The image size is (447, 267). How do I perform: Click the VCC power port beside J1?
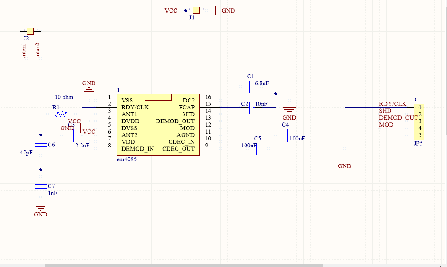pyautogui.click(x=171, y=10)
